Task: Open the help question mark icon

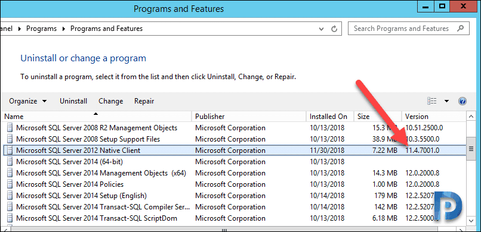Action: [x=462, y=101]
